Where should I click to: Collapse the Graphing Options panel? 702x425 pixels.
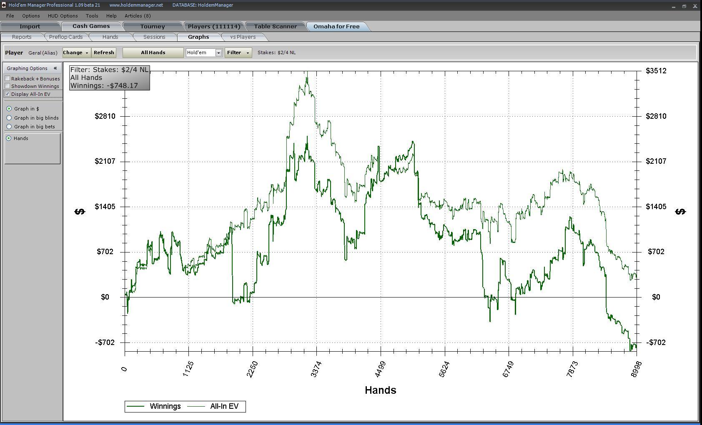[55, 68]
